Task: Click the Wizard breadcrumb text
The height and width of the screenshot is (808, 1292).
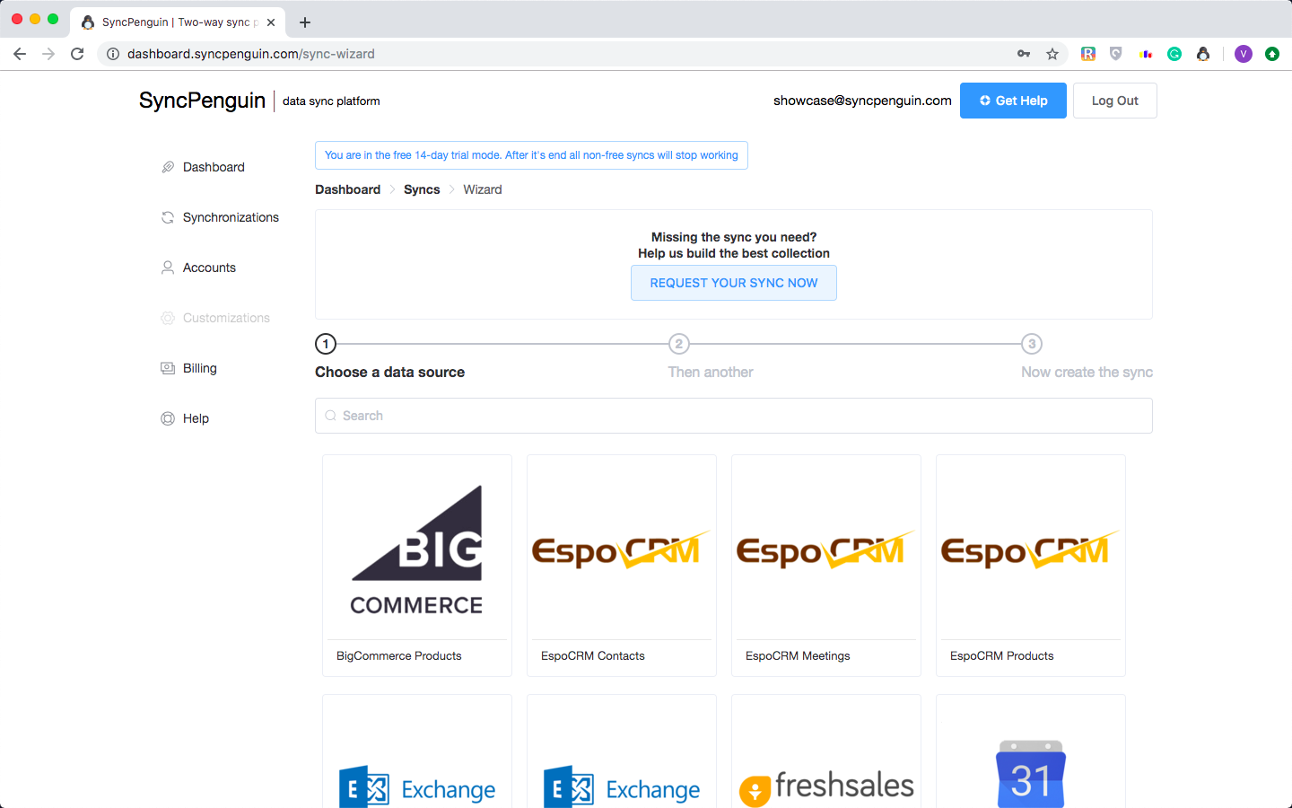Action: click(483, 189)
